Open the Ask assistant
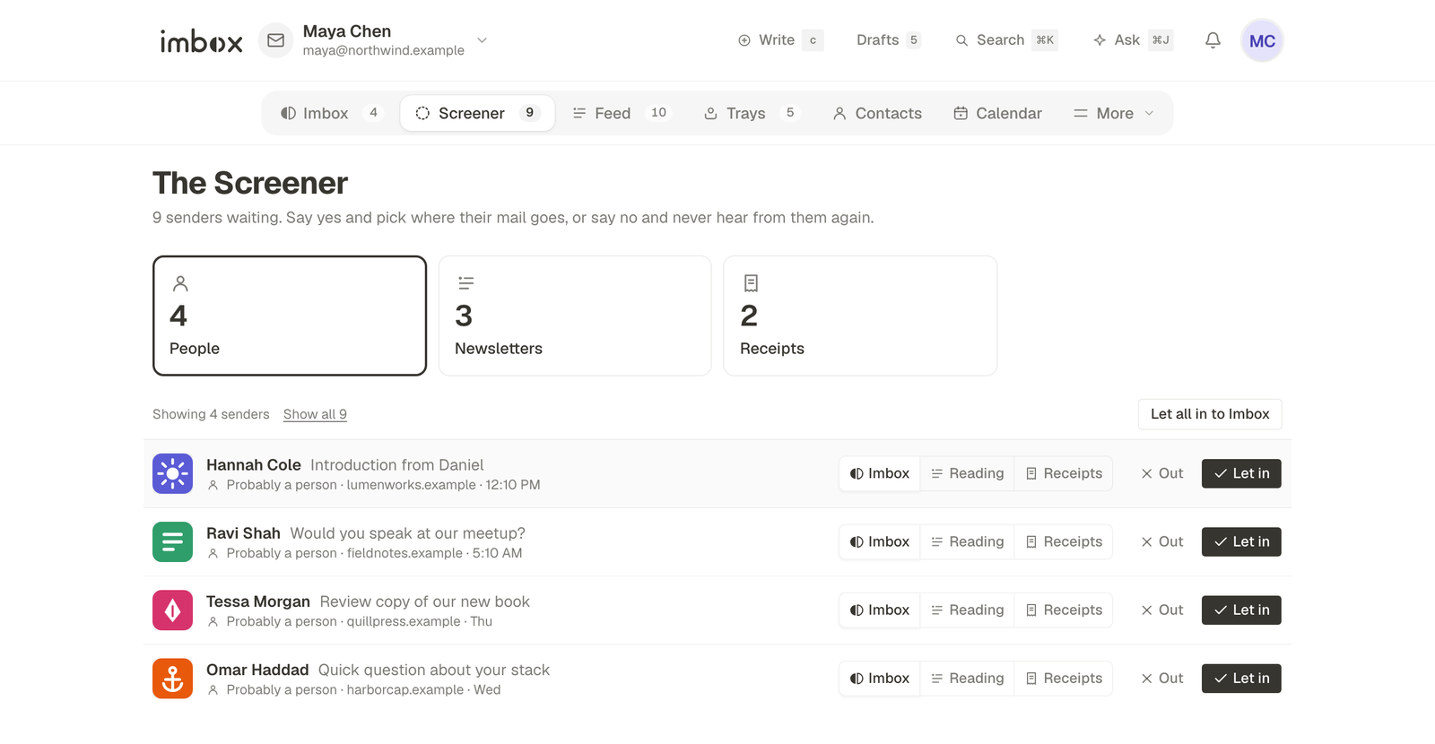 (x=1133, y=40)
